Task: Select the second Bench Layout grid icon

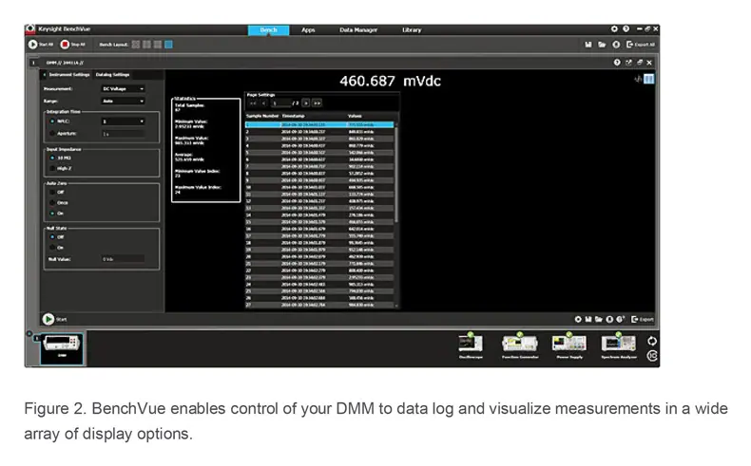Action: click(x=146, y=45)
